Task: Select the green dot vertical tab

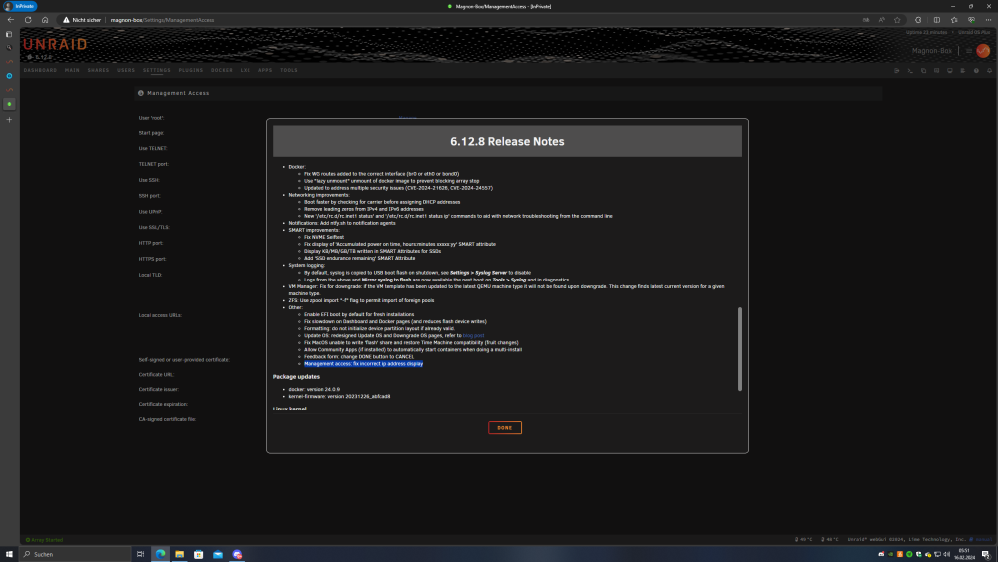Action: [9, 104]
